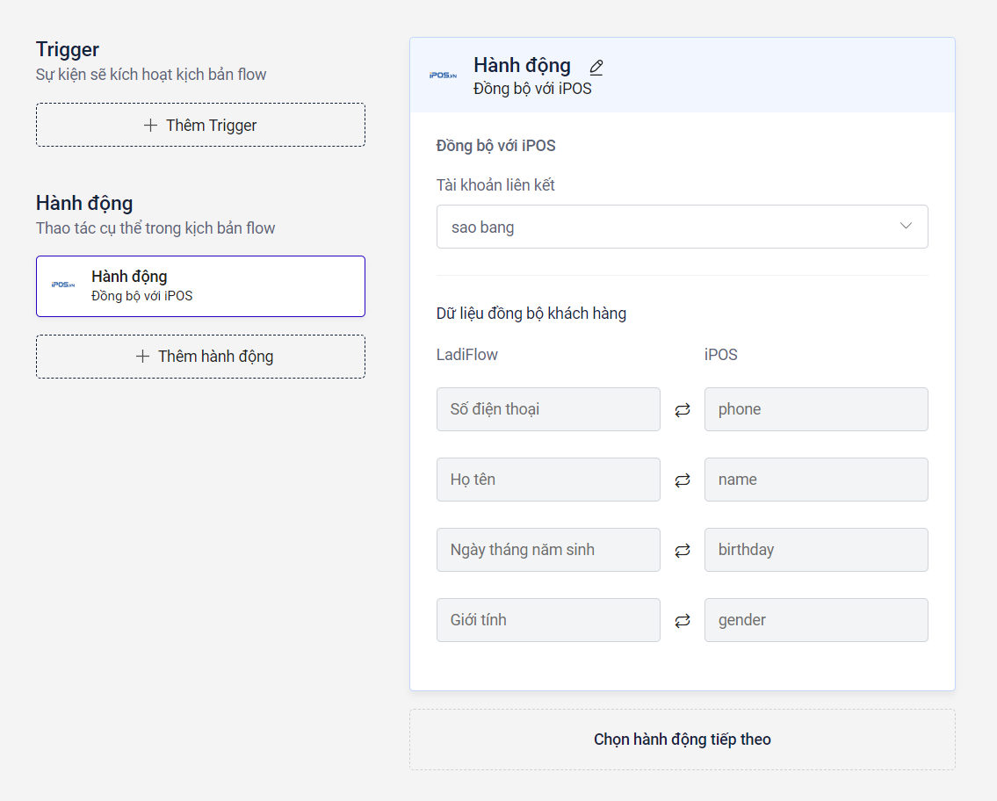Click the Họ tên field

(x=548, y=480)
